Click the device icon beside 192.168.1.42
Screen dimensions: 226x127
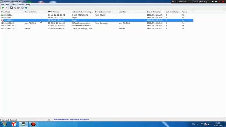(x=2, y=18)
